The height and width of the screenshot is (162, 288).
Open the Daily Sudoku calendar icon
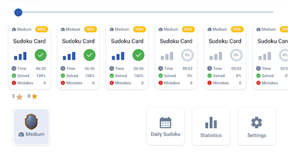[165, 122]
